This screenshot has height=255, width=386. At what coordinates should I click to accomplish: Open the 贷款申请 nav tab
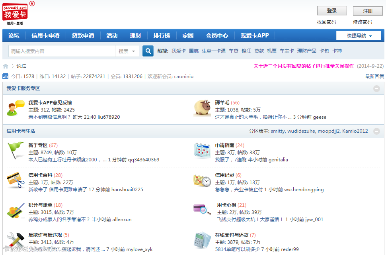click(x=83, y=35)
